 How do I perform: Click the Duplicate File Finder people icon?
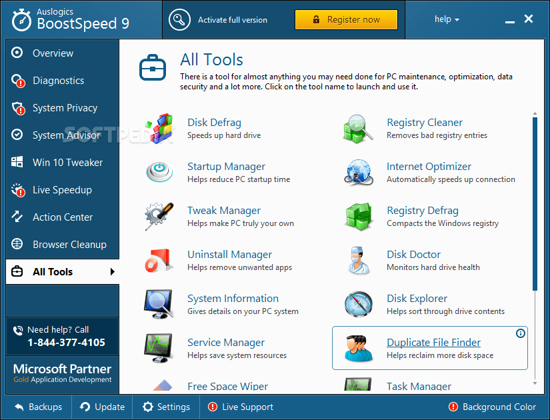tap(358, 348)
